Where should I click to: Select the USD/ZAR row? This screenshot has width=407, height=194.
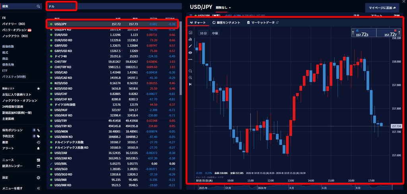click(113, 153)
